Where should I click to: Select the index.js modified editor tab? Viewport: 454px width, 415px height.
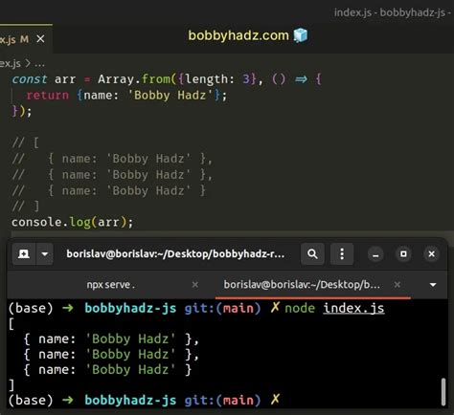pyautogui.click(x=26, y=39)
